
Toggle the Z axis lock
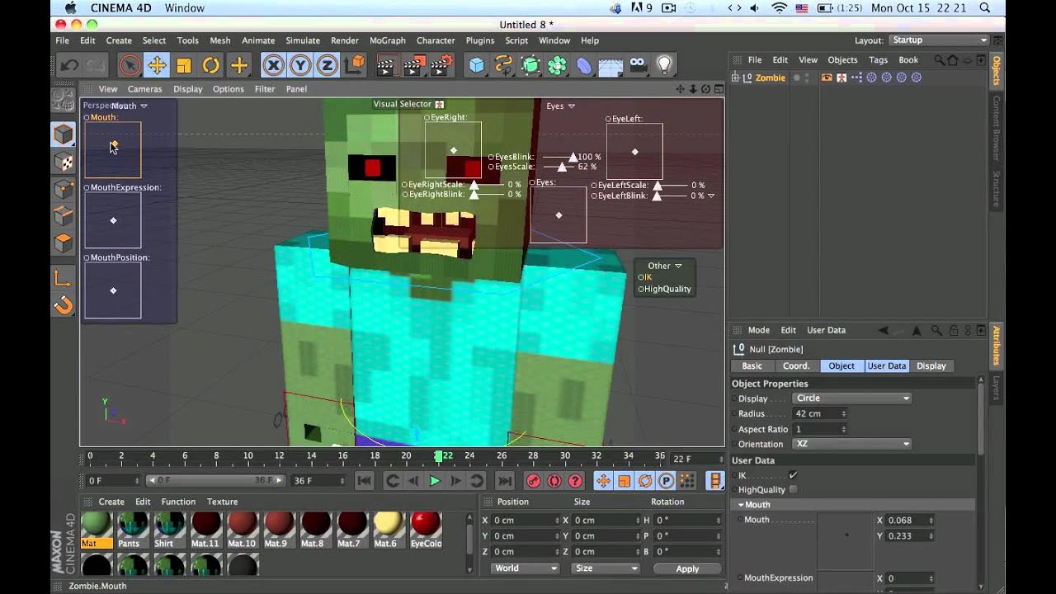pos(328,65)
